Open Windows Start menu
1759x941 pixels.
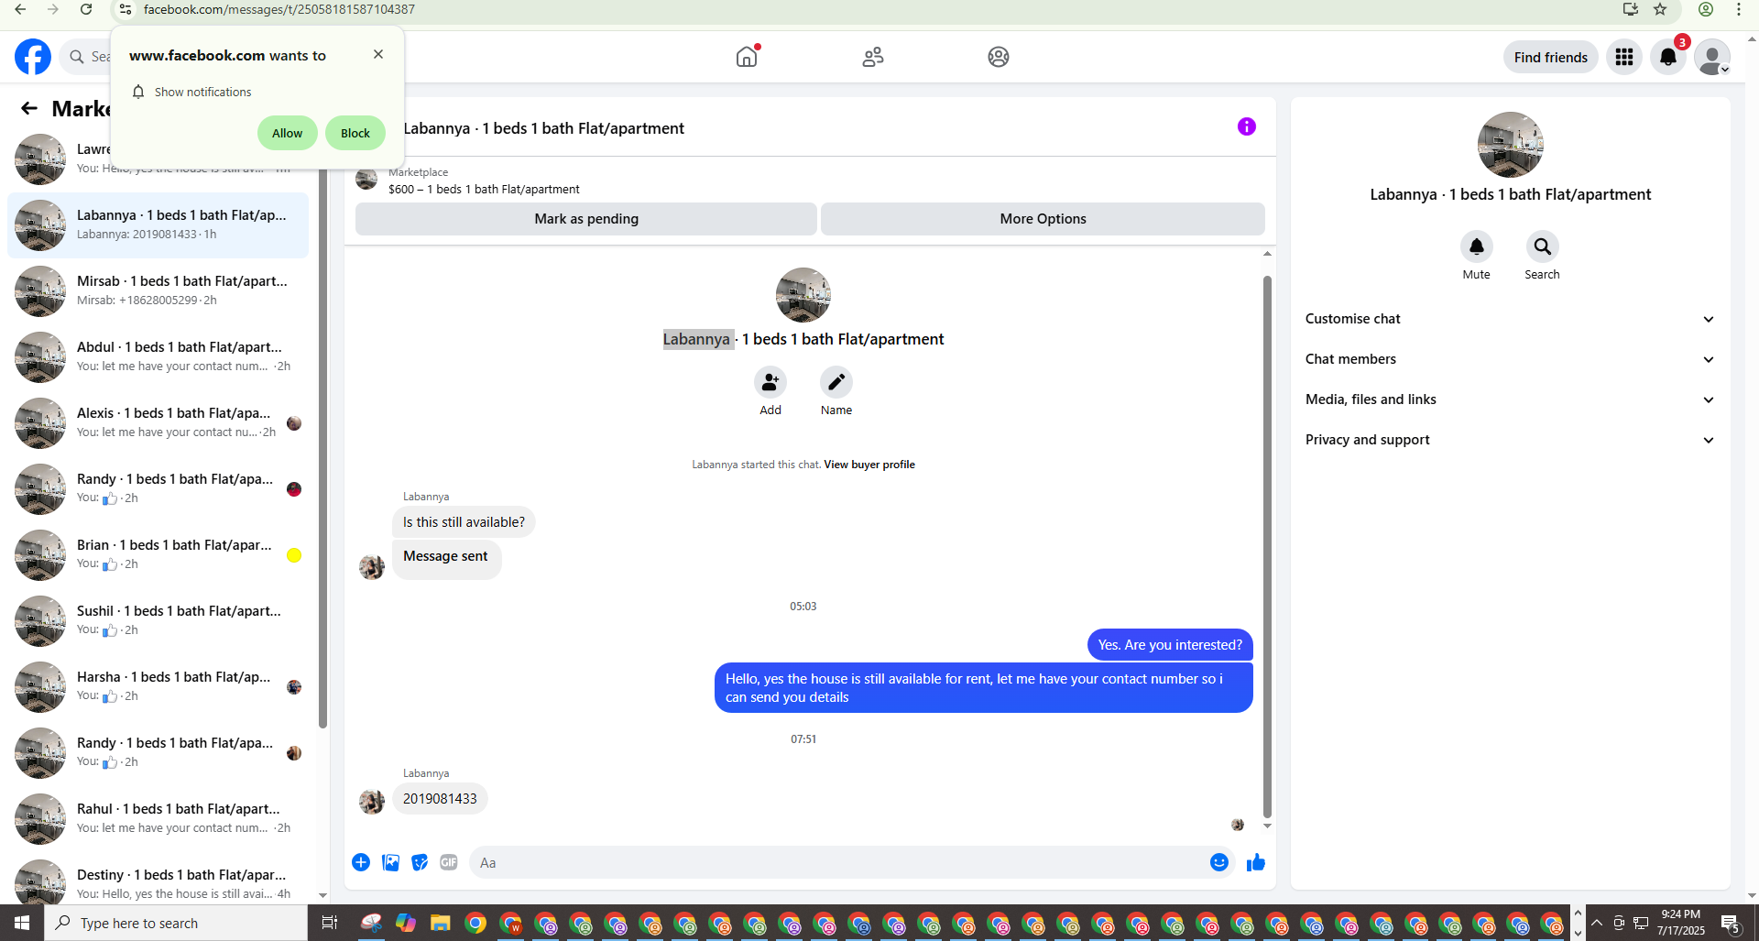(x=22, y=923)
